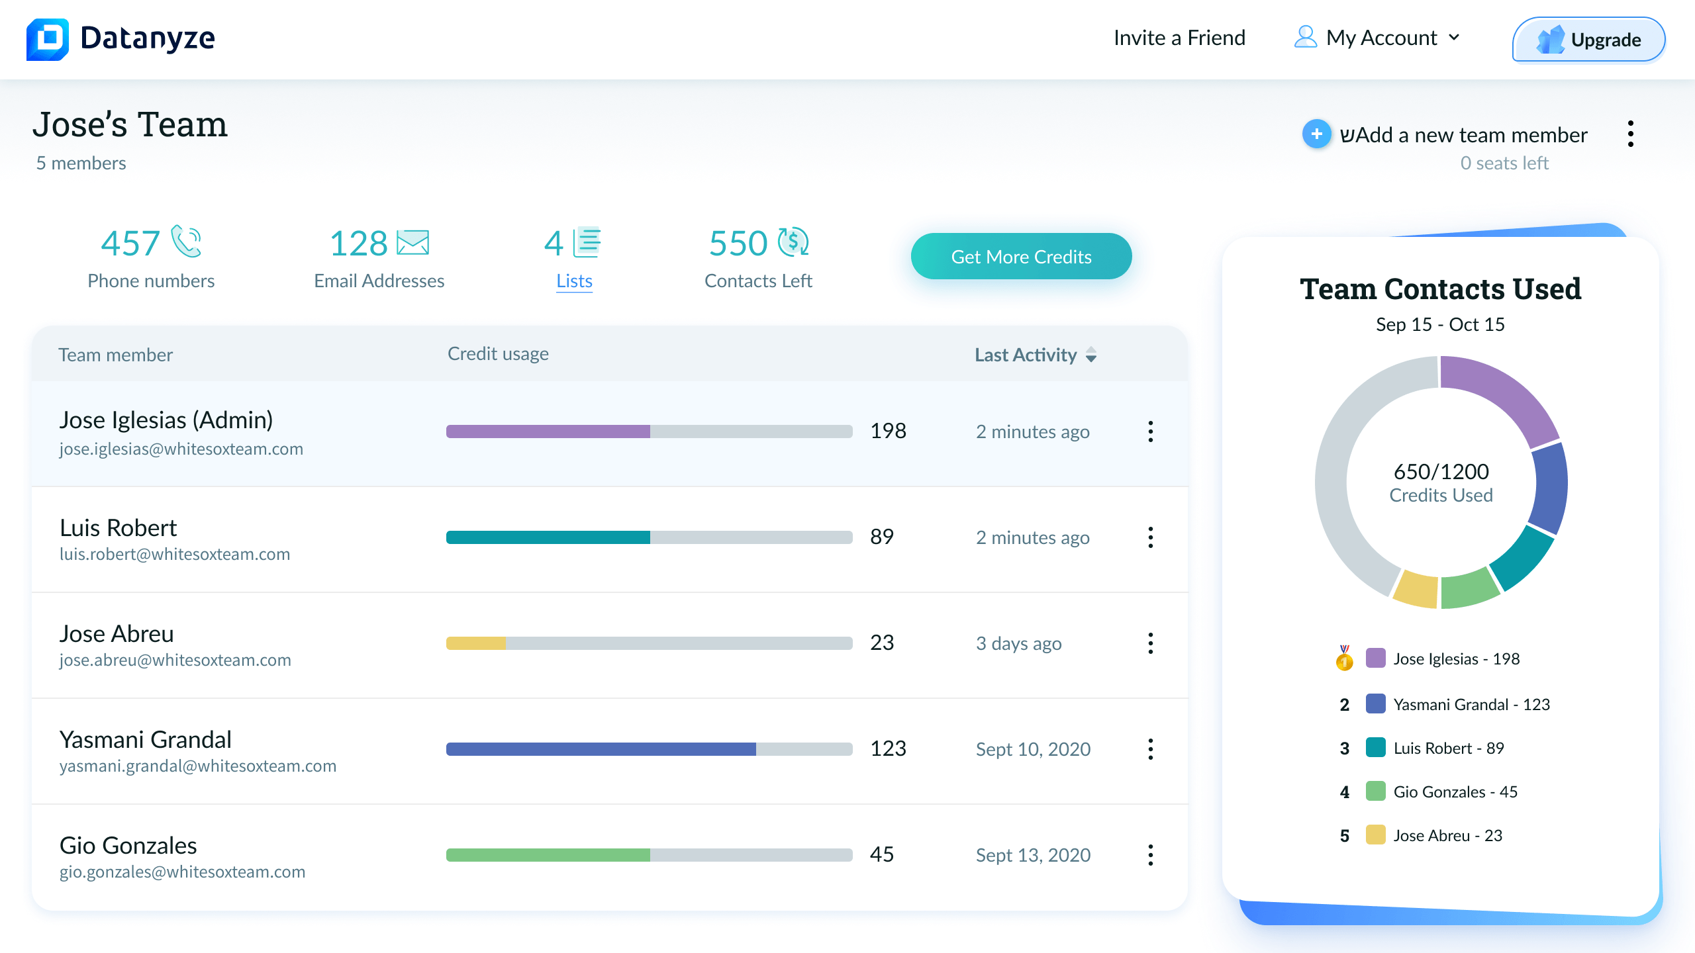Open options menu for Yasmani Grandal row
The height and width of the screenshot is (953, 1695).
[1151, 749]
